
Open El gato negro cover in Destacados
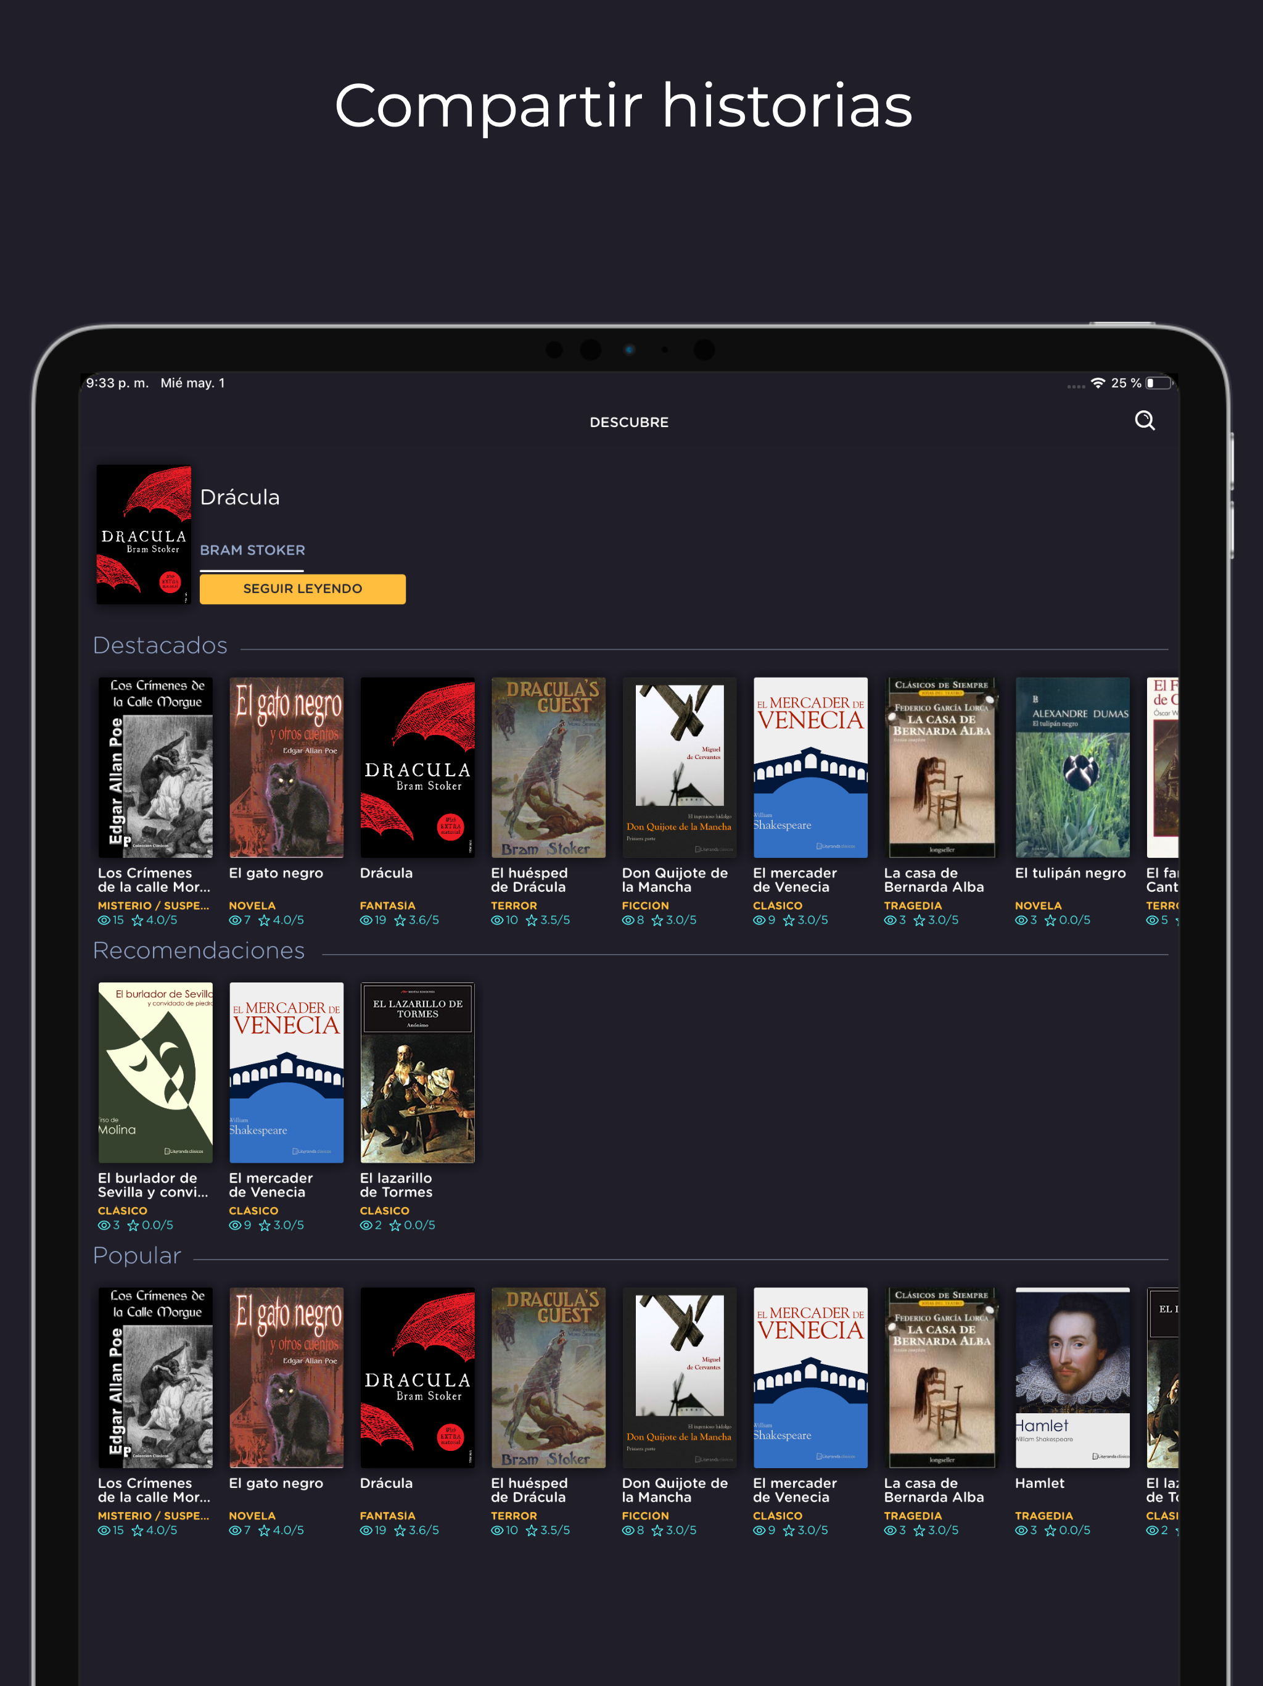coord(286,768)
